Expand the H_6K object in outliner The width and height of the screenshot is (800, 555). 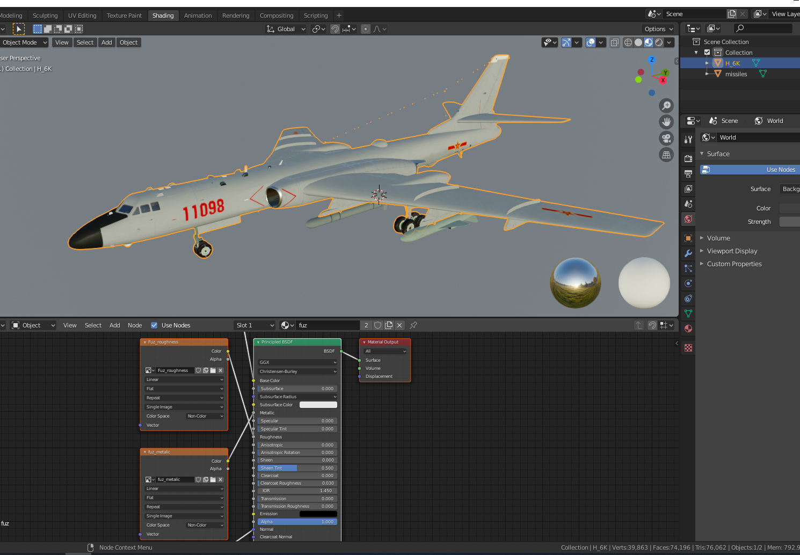(x=707, y=63)
